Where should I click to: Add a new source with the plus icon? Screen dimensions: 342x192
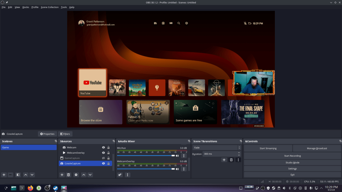tap(62, 175)
